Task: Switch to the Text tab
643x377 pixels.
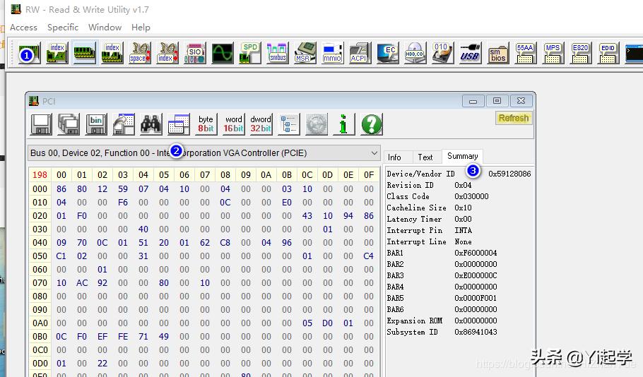Action: 425,157
